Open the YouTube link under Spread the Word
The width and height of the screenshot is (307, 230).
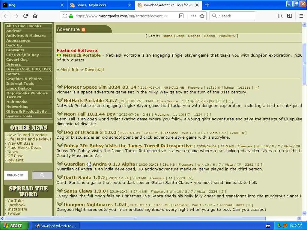click(x=16, y=201)
